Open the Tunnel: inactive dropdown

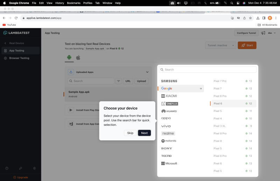220,46
